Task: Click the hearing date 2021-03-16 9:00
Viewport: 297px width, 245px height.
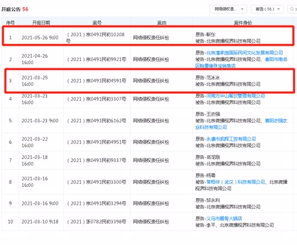Action: (x=40, y=203)
